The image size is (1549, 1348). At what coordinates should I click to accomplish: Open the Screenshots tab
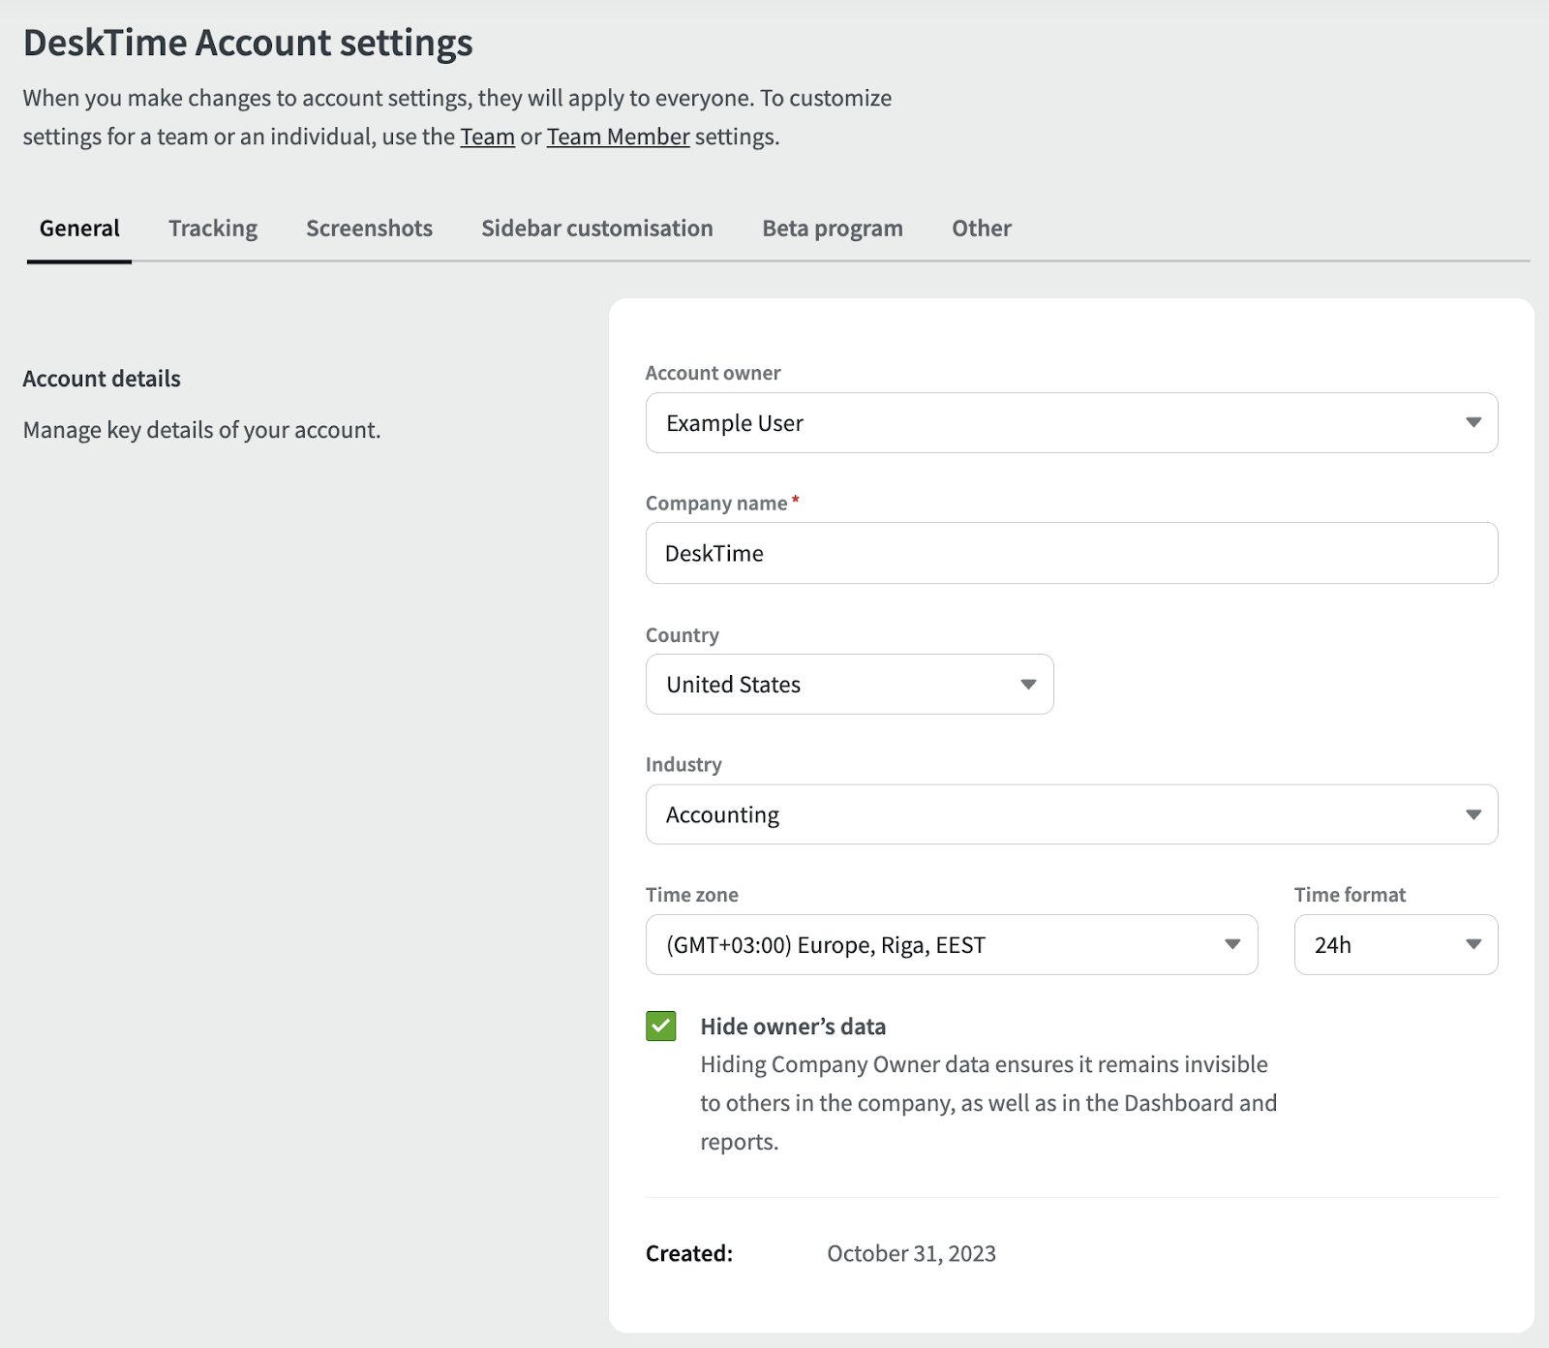(369, 229)
